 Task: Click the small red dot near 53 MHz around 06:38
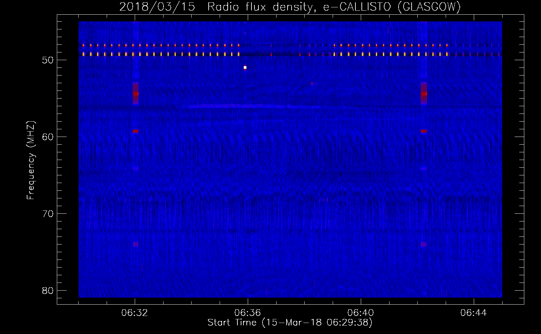(x=312, y=83)
